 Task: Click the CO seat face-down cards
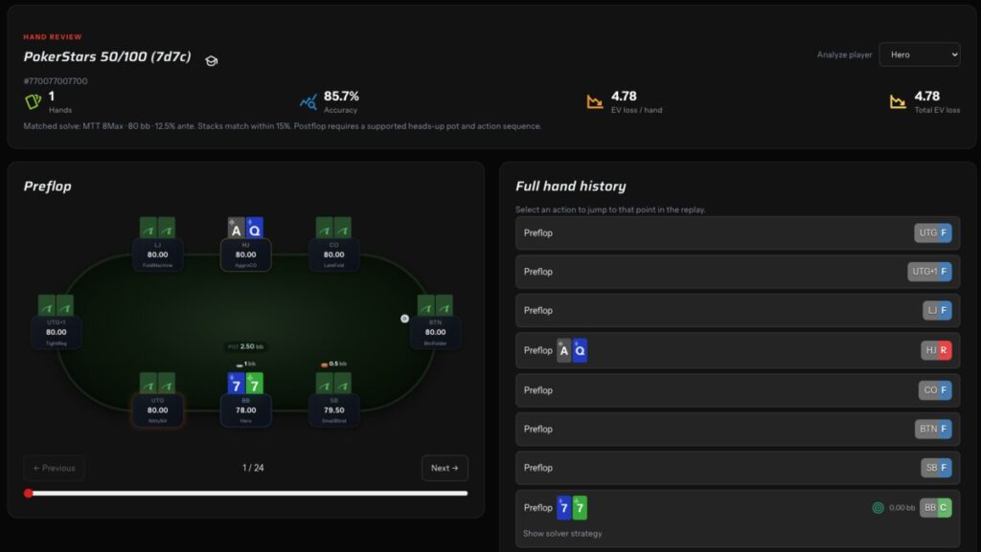(x=333, y=228)
